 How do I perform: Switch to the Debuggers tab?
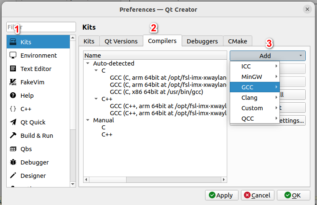pos(202,41)
